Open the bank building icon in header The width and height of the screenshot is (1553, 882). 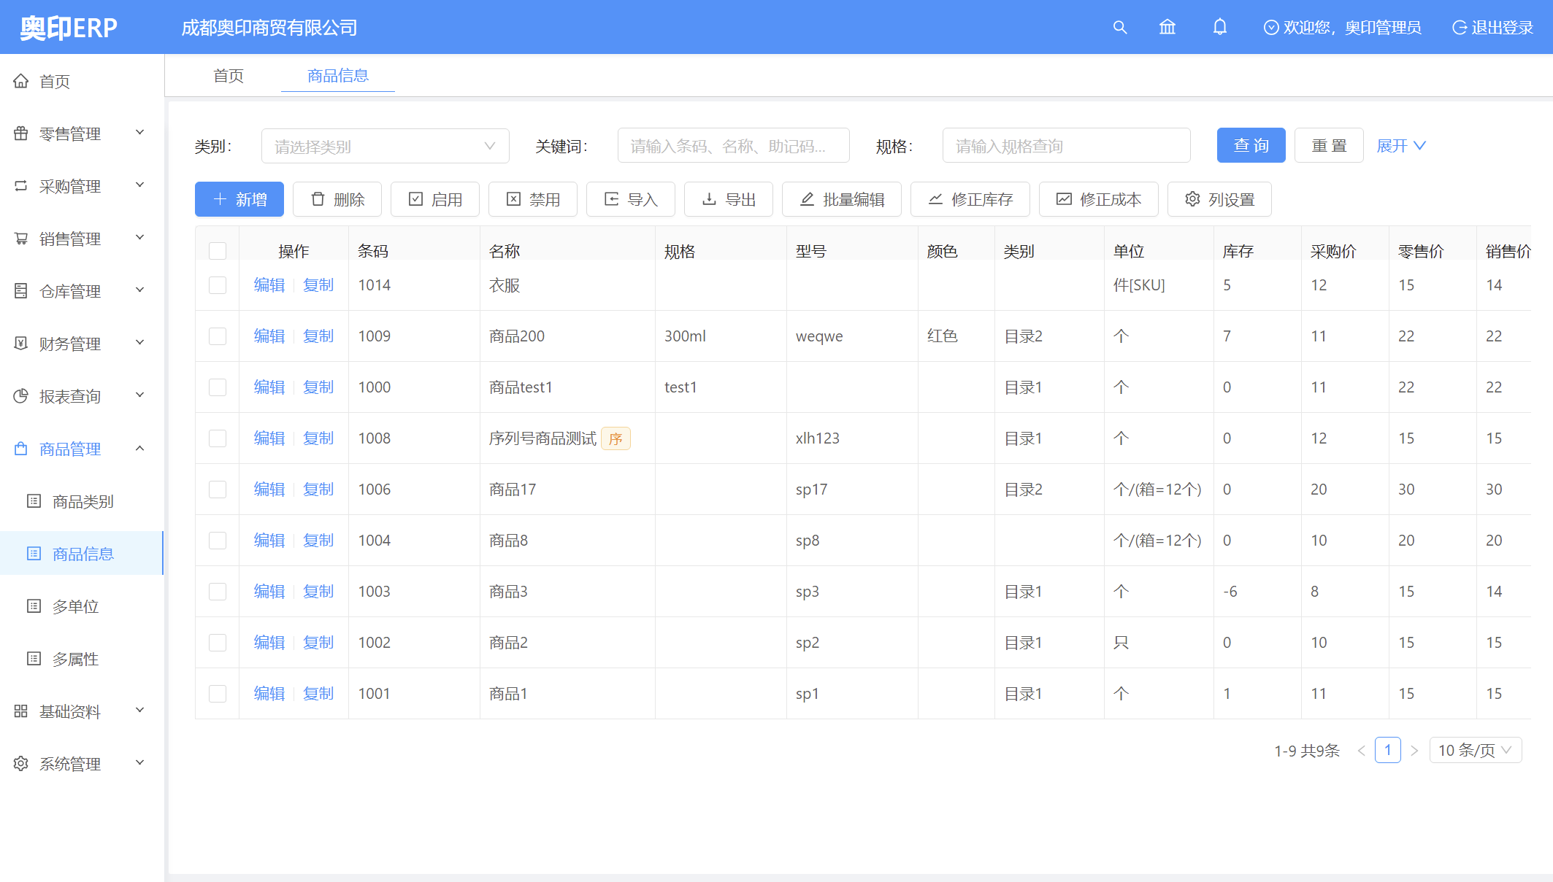[x=1167, y=28]
